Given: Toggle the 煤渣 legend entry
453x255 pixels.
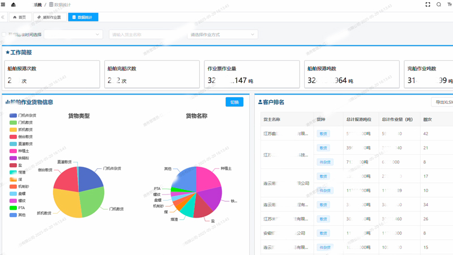Looking at the screenshot, I should pyautogui.click(x=18, y=172).
